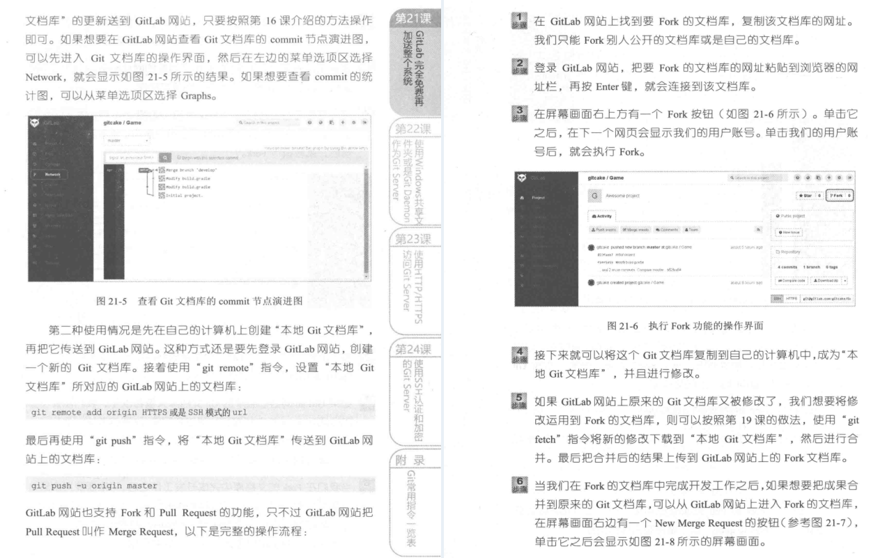Toggle Merge events filter
The image size is (871, 558).
point(636,230)
